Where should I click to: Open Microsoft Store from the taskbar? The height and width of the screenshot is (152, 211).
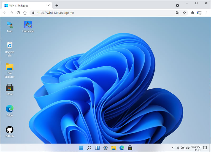tap(130, 148)
